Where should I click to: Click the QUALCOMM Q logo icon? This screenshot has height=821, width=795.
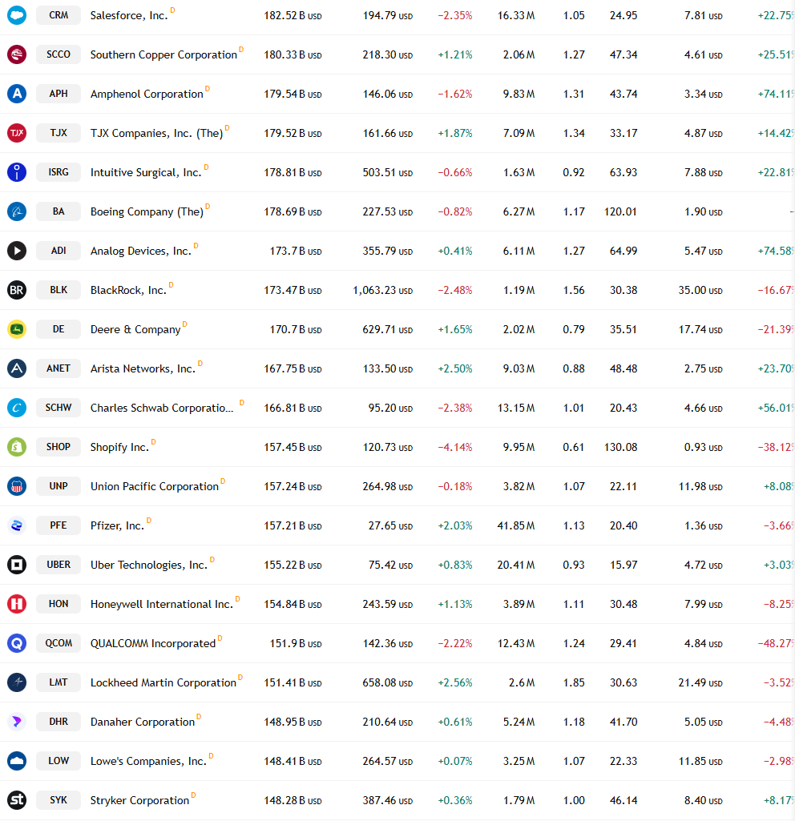(x=17, y=643)
